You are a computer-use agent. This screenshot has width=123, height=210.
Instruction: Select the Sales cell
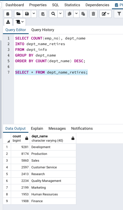53,161
